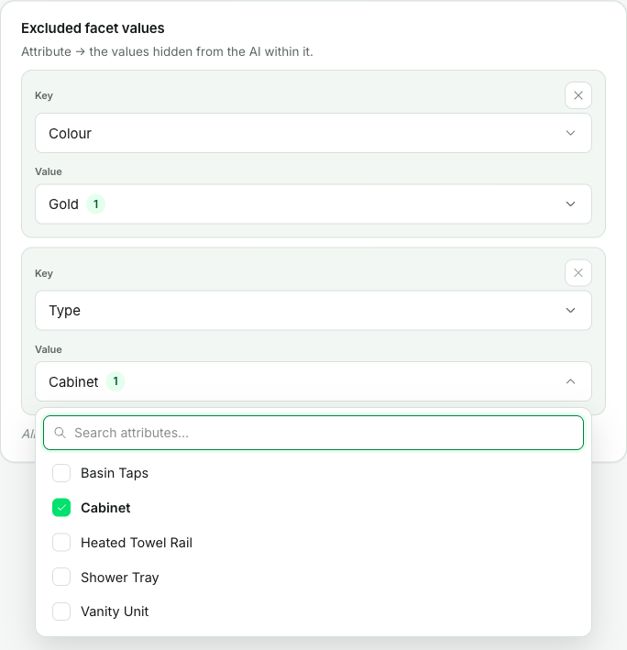This screenshot has width=627, height=650.
Task: Click the bold Cabinet option label
Action: tap(105, 508)
